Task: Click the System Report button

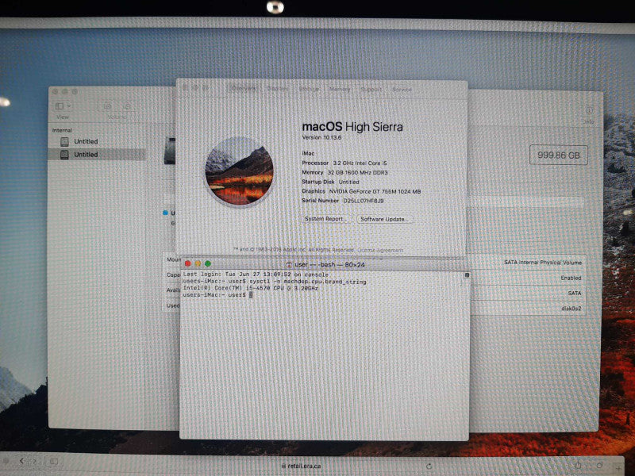Action: [325, 219]
